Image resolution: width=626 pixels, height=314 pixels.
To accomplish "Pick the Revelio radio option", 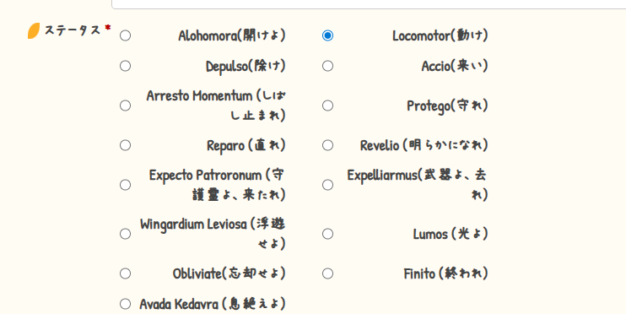I will point(328,145).
